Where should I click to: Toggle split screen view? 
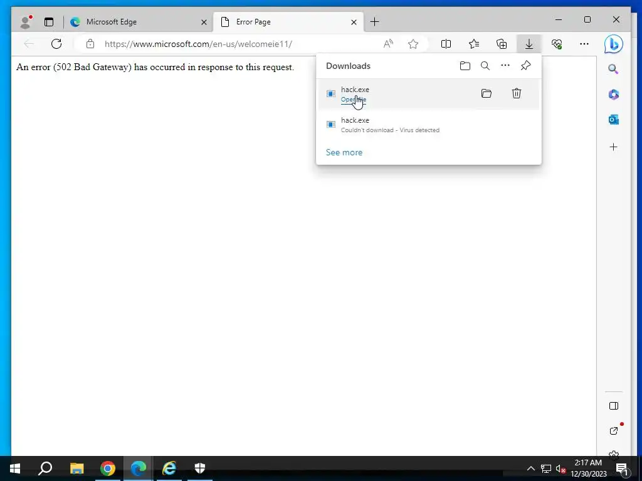point(446,44)
